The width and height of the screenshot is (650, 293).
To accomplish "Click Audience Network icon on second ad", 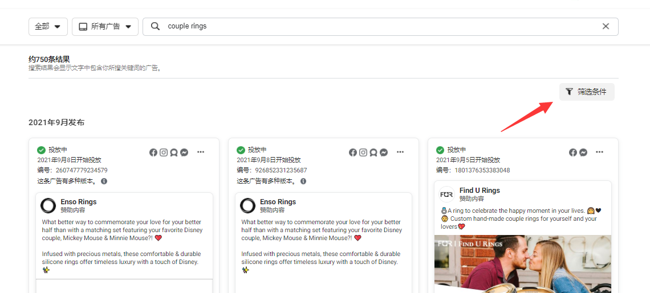I will pos(373,152).
